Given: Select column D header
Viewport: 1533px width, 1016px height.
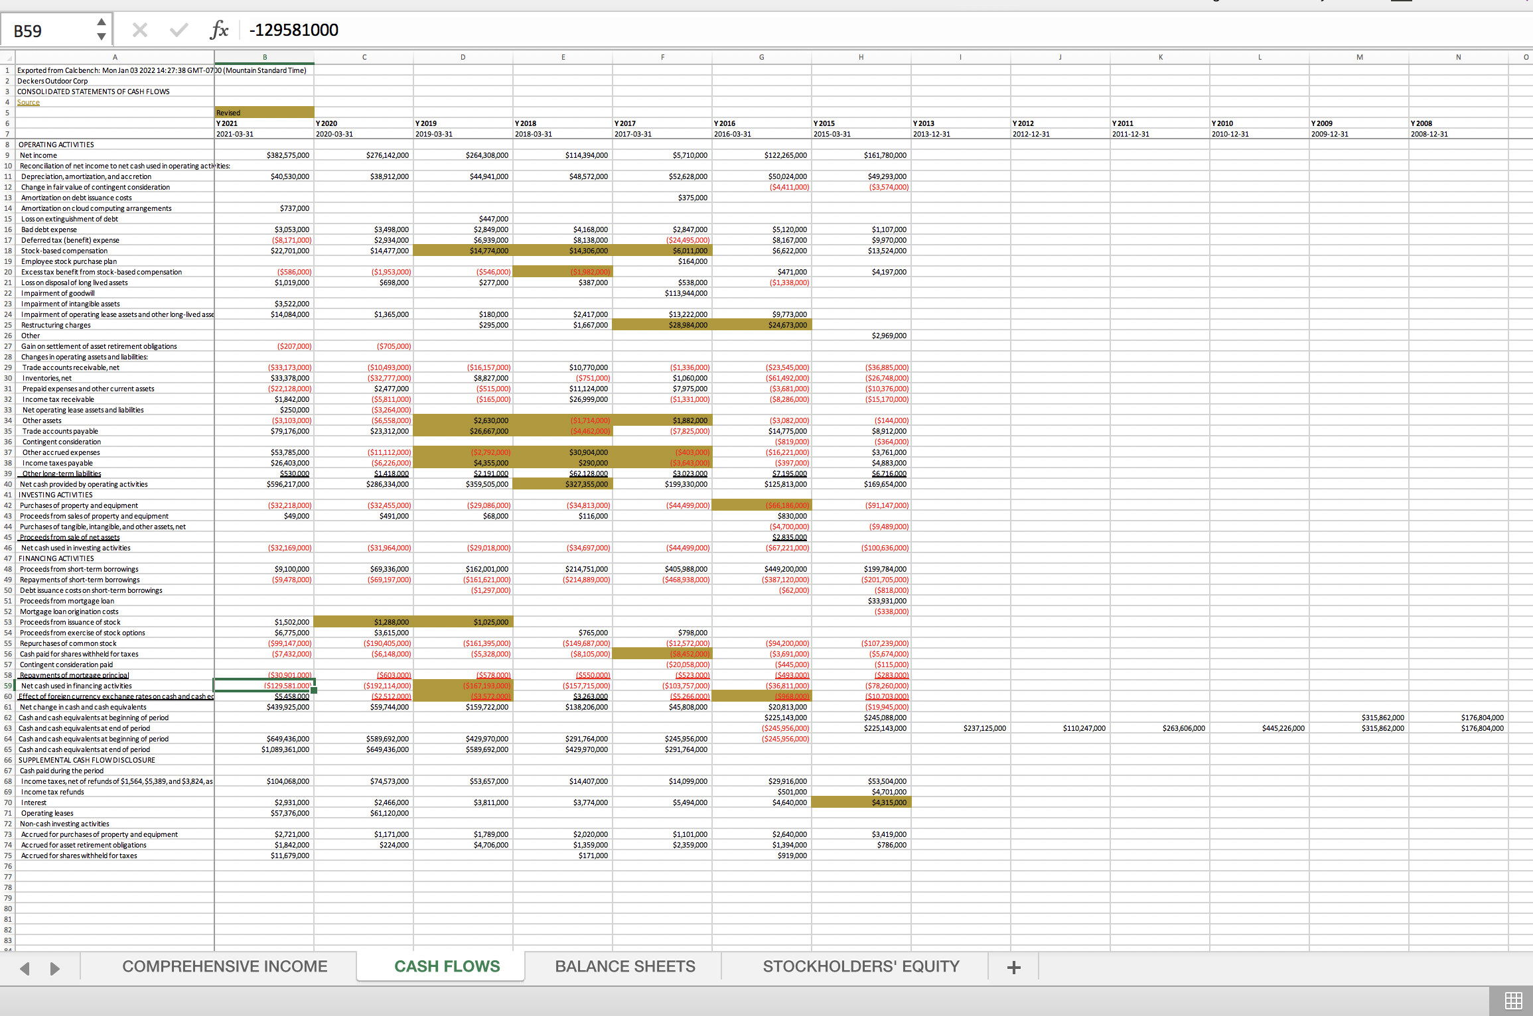Looking at the screenshot, I should [x=463, y=57].
